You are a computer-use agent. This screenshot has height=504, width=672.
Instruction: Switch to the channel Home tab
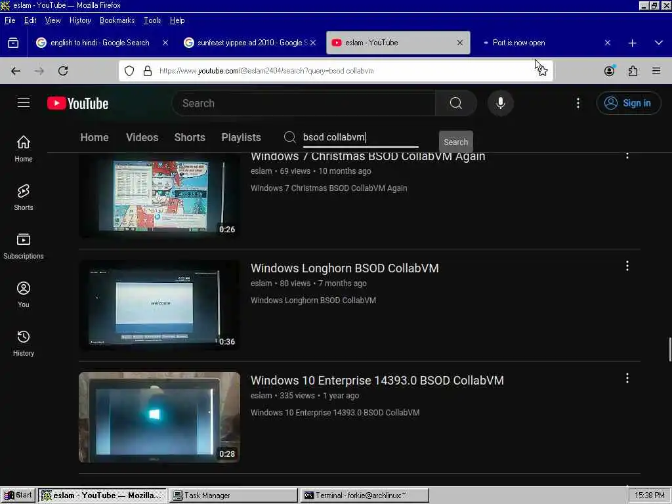(94, 137)
